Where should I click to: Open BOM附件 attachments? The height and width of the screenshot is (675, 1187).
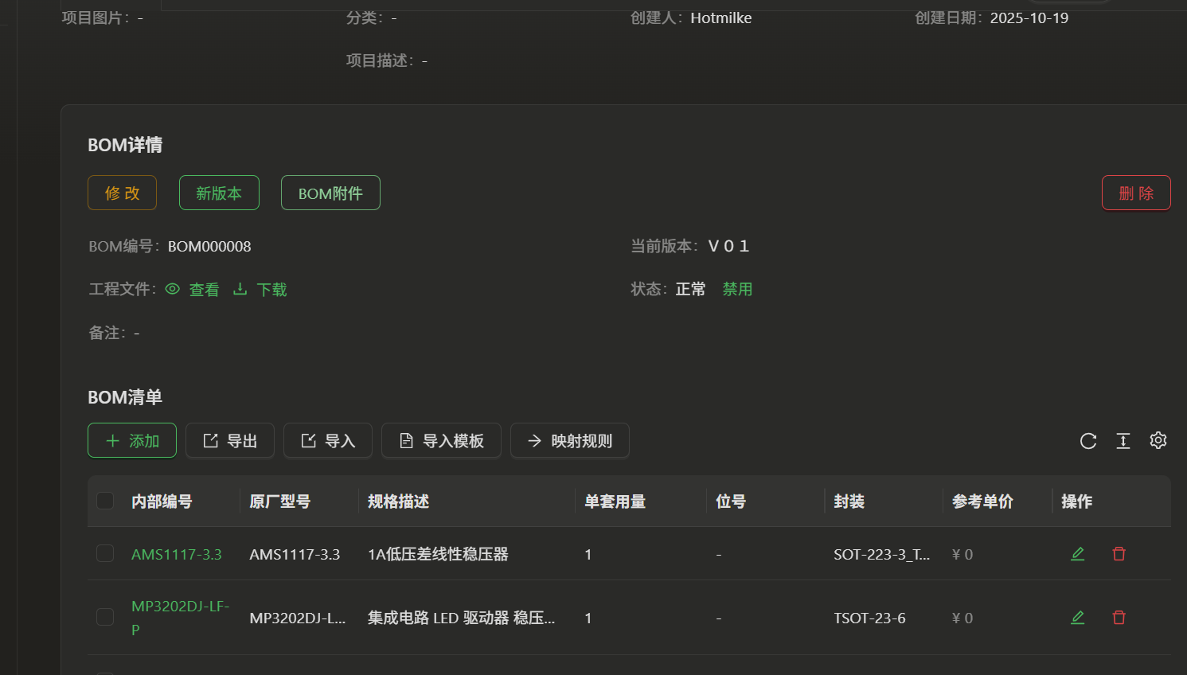[330, 193]
